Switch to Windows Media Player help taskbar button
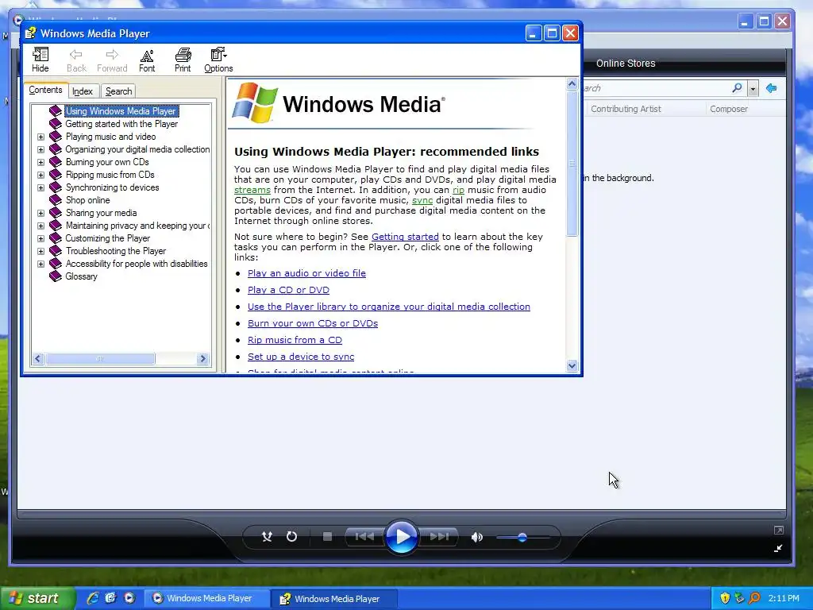This screenshot has width=813, height=610. [333, 599]
